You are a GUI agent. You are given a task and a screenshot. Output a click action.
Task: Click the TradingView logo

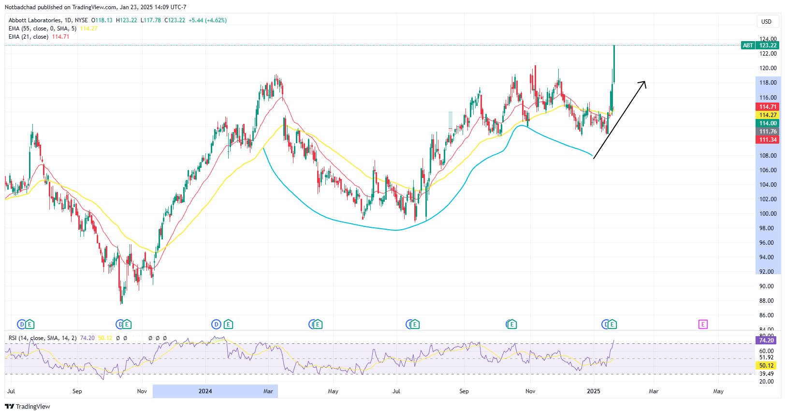coord(28,406)
